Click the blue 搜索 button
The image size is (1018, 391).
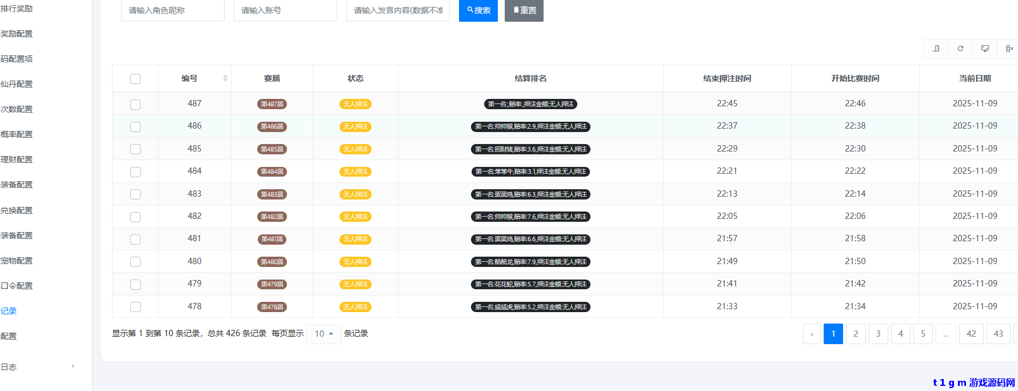tap(478, 10)
